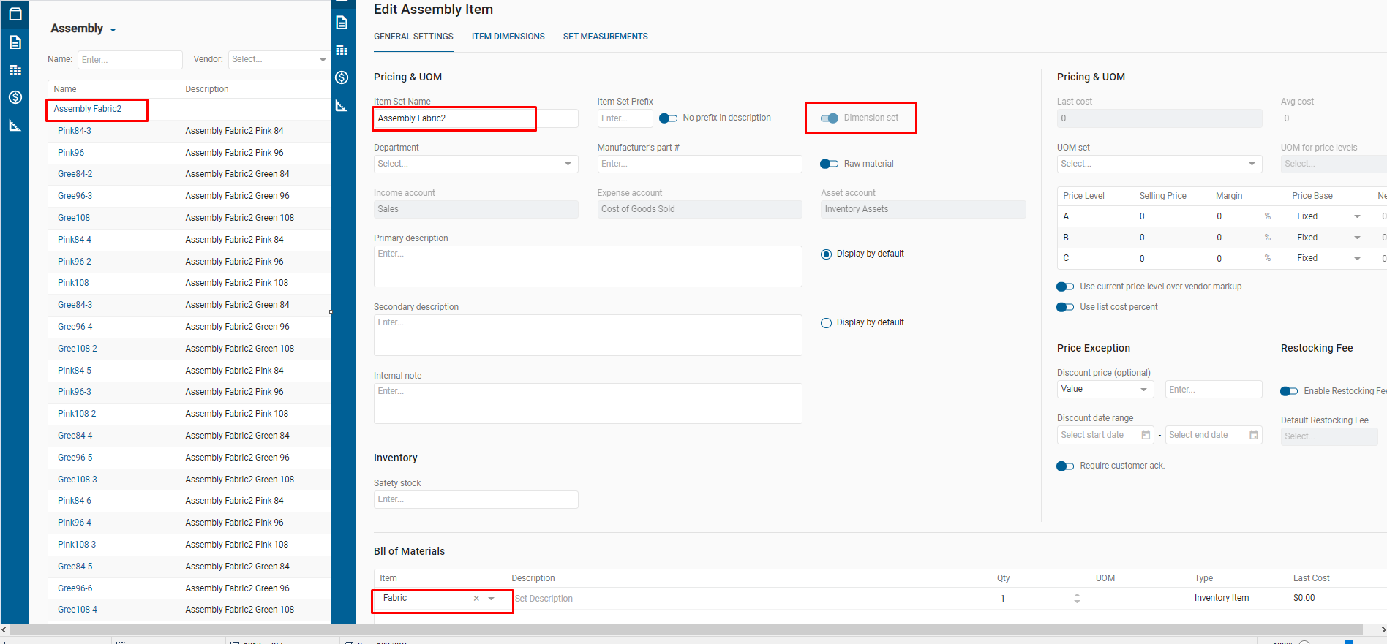Expand the Department dropdown
The width and height of the screenshot is (1387, 644).
[568, 164]
